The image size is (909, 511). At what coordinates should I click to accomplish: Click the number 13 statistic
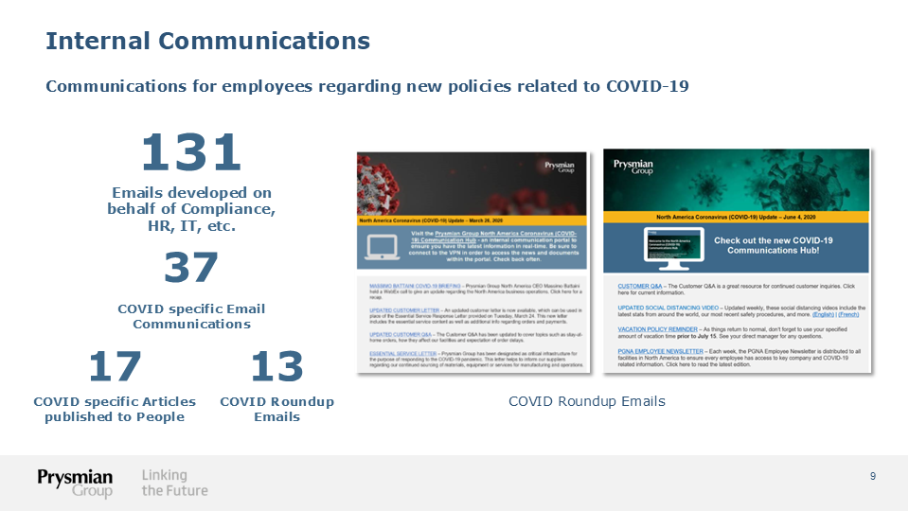[277, 367]
